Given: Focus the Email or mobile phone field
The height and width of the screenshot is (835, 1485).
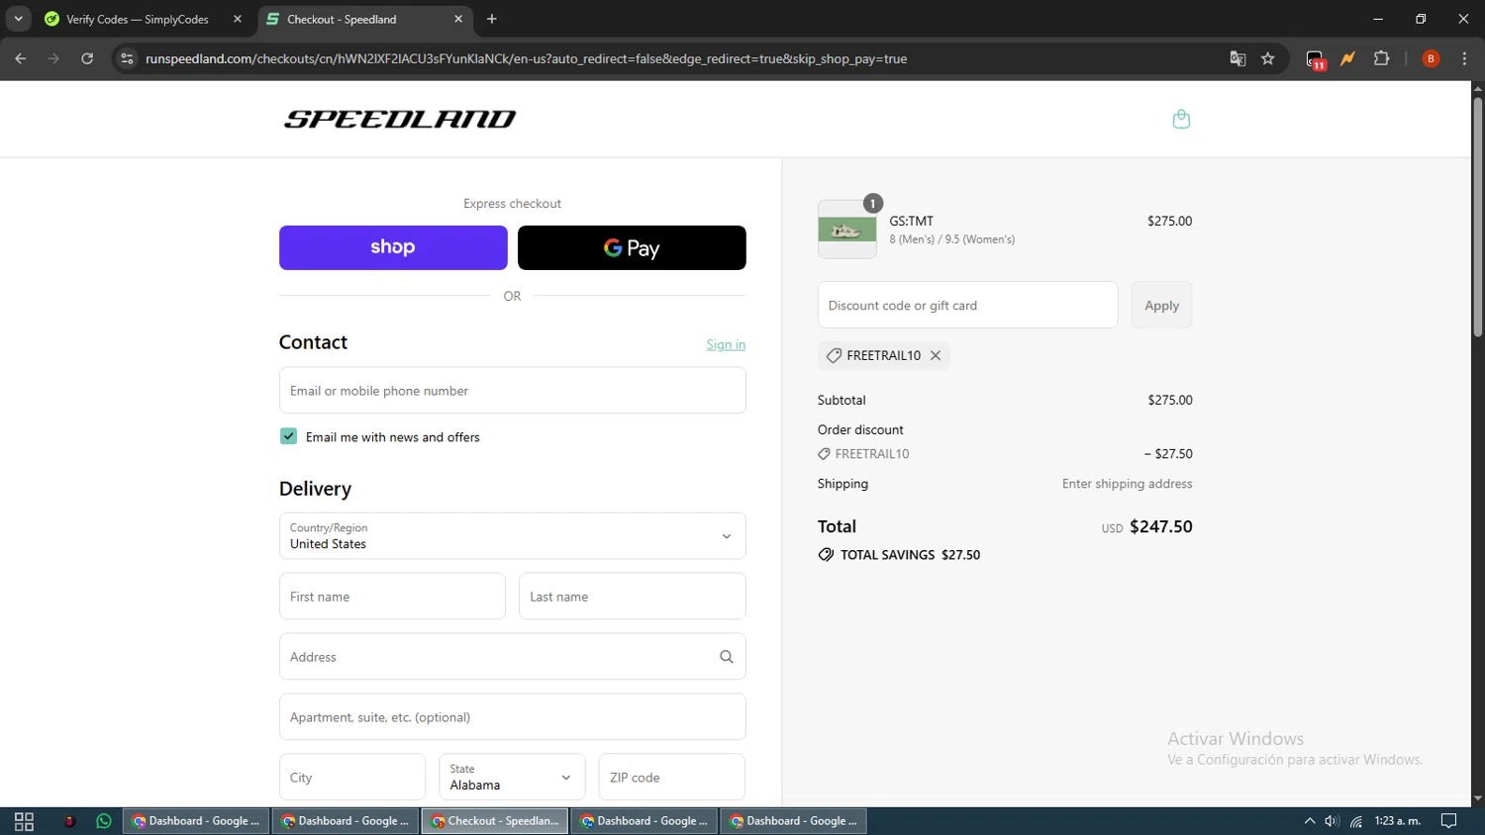Looking at the screenshot, I should [x=513, y=391].
